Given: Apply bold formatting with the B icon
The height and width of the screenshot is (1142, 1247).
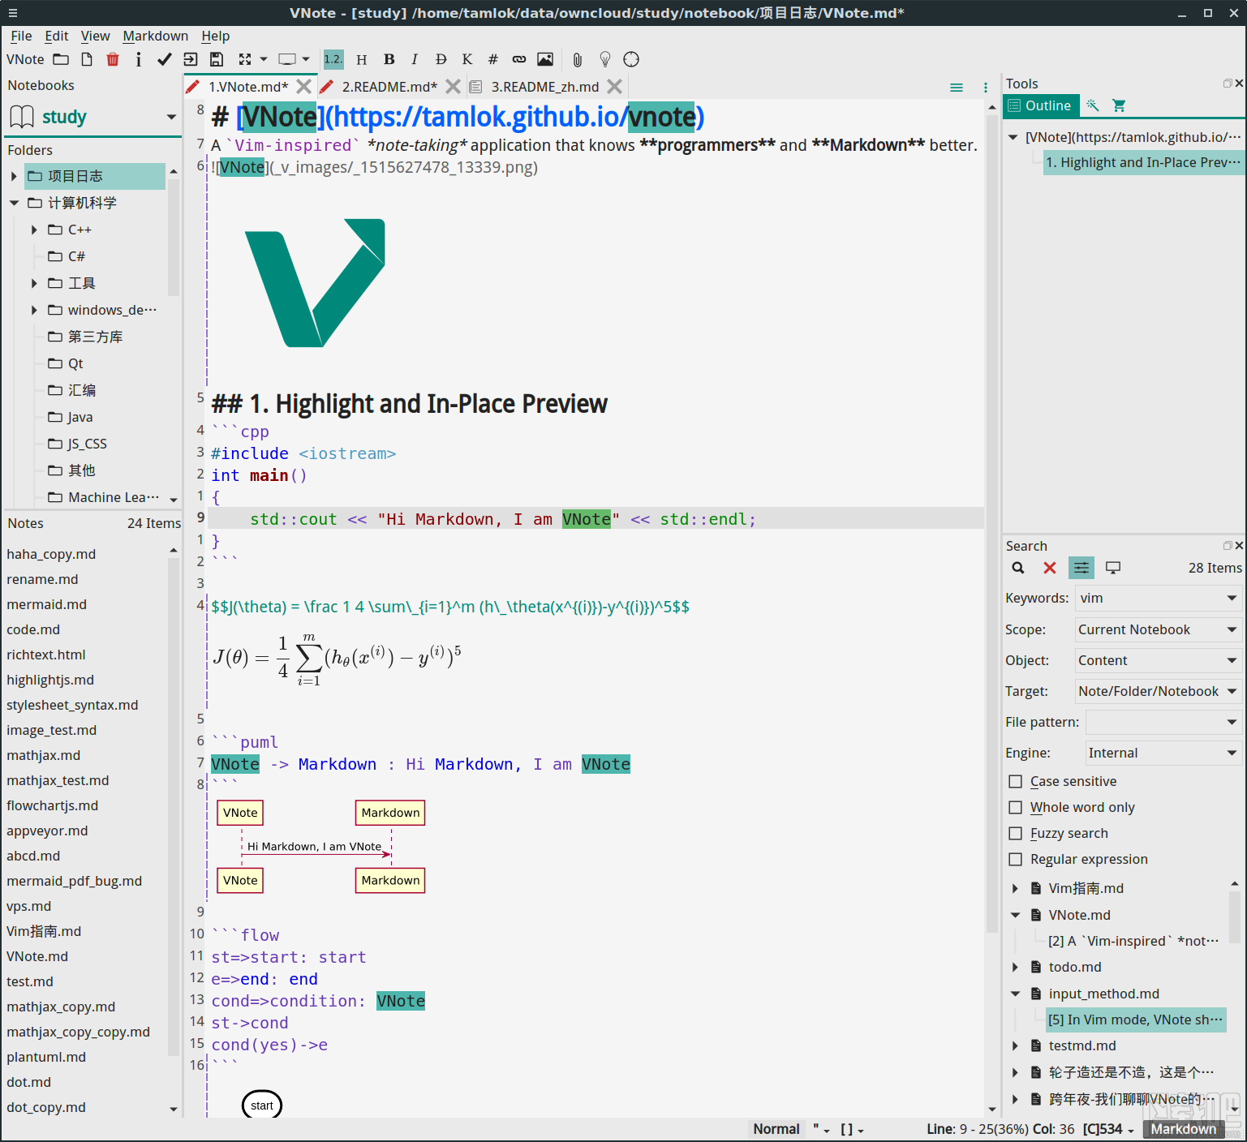Looking at the screenshot, I should [x=389, y=59].
